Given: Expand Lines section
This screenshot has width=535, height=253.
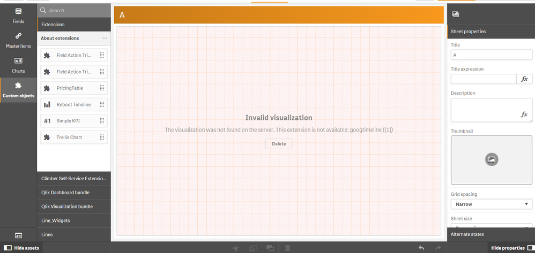Looking at the screenshot, I should pyautogui.click(x=74, y=235).
